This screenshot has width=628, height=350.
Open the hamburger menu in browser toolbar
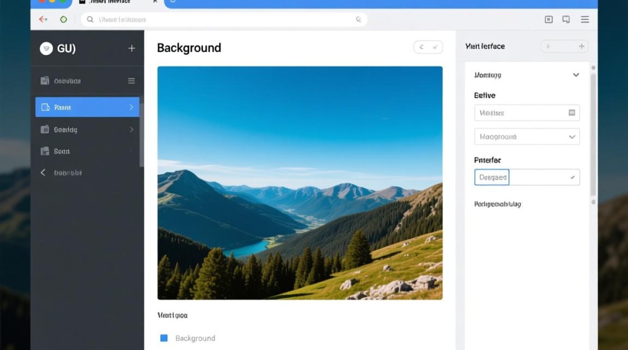585,20
